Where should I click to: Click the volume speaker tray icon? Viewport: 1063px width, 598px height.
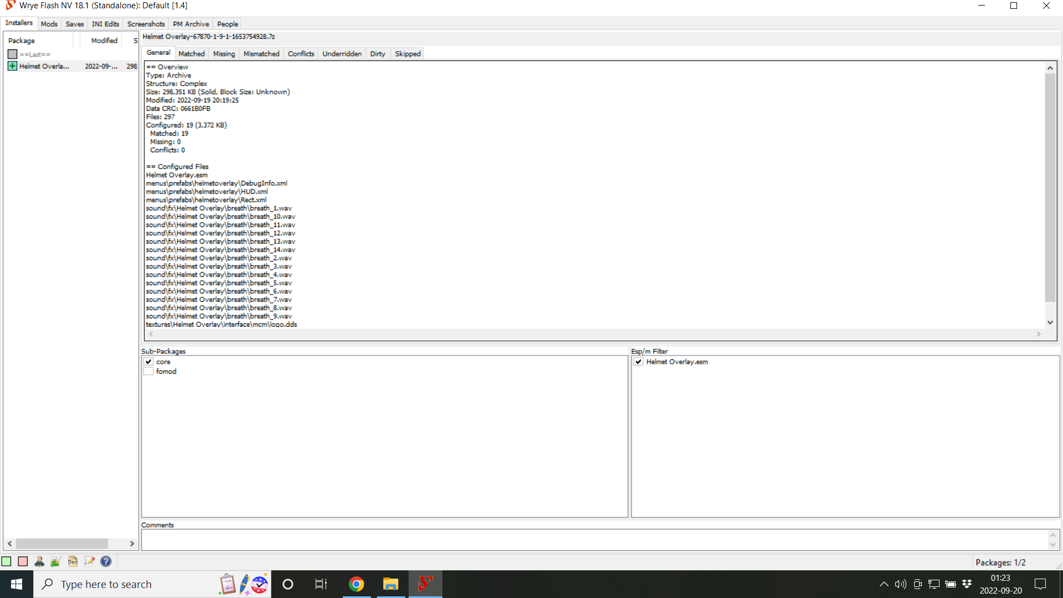[900, 584]
